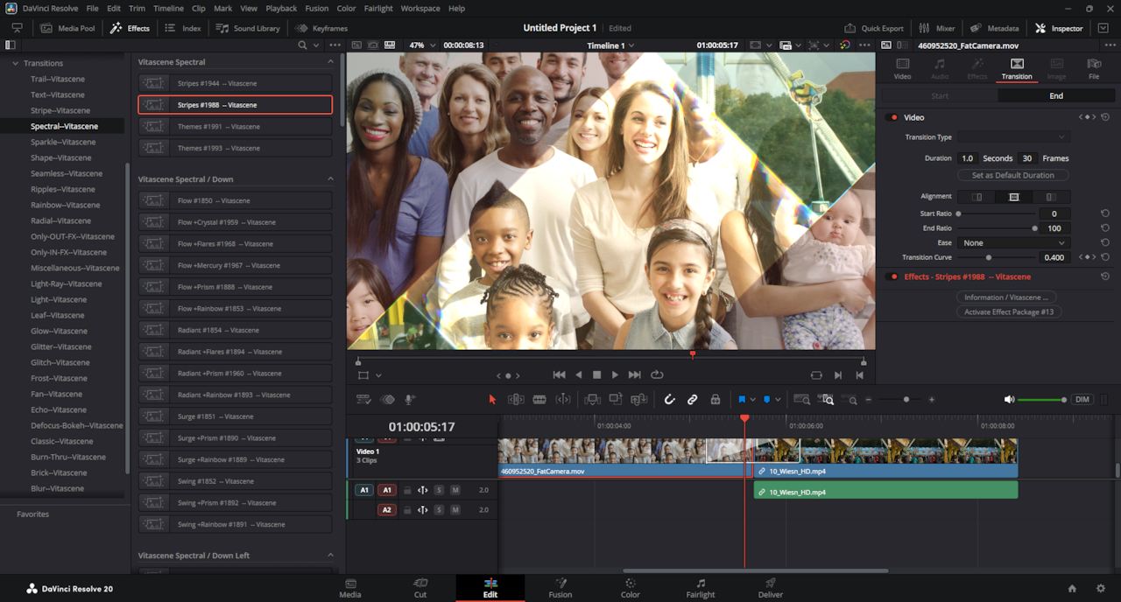Click the Transition Curve slider handle

(x=989, y=257)
